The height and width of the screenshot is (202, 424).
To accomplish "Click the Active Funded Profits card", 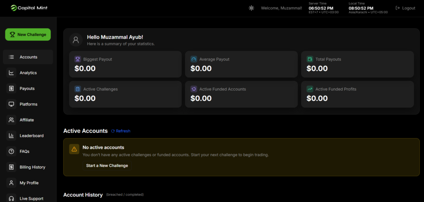I will click(x=357, y=94).
